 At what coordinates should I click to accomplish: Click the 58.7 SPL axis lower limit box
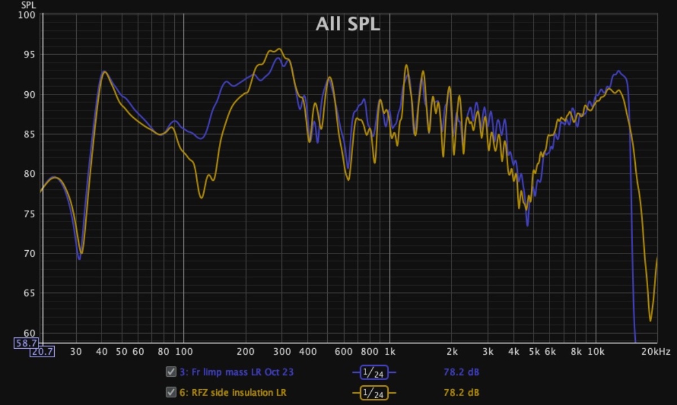tap(27, 342)
